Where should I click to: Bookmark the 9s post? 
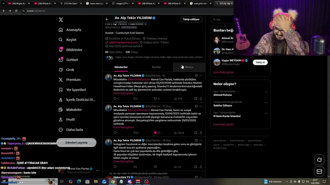tap(196, 99)
